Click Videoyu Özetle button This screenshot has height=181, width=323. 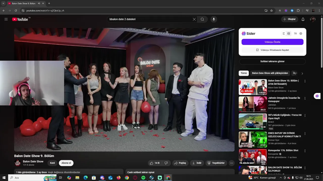273,42
